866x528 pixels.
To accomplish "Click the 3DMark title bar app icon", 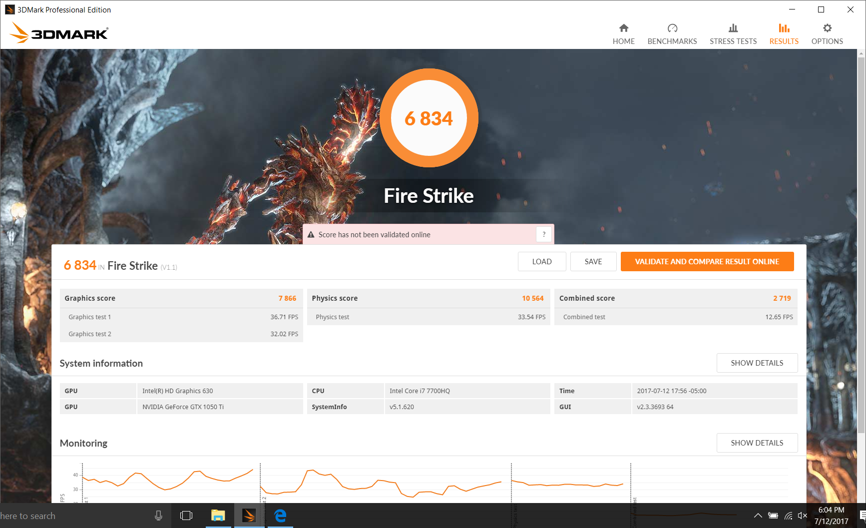I will tap(9, 9).
